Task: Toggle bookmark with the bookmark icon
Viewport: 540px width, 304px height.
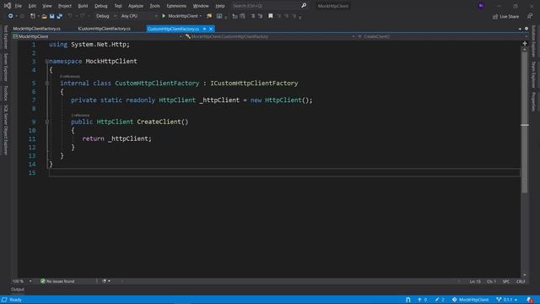Action: coord(271,16)
